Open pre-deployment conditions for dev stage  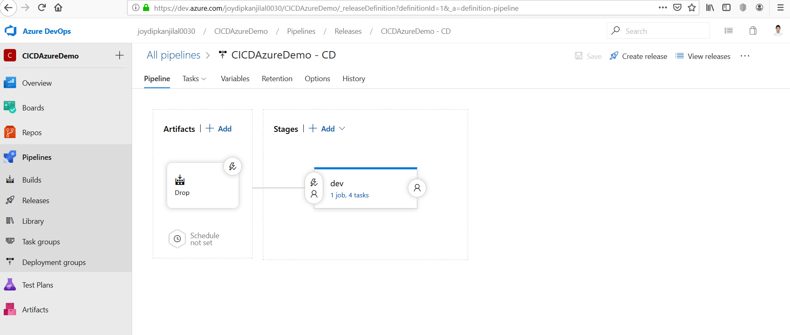(x=314, y=188)
